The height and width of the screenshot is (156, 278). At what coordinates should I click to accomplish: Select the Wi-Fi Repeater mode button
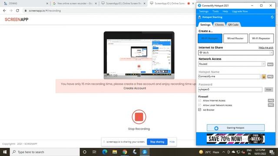tap(261, 39)
